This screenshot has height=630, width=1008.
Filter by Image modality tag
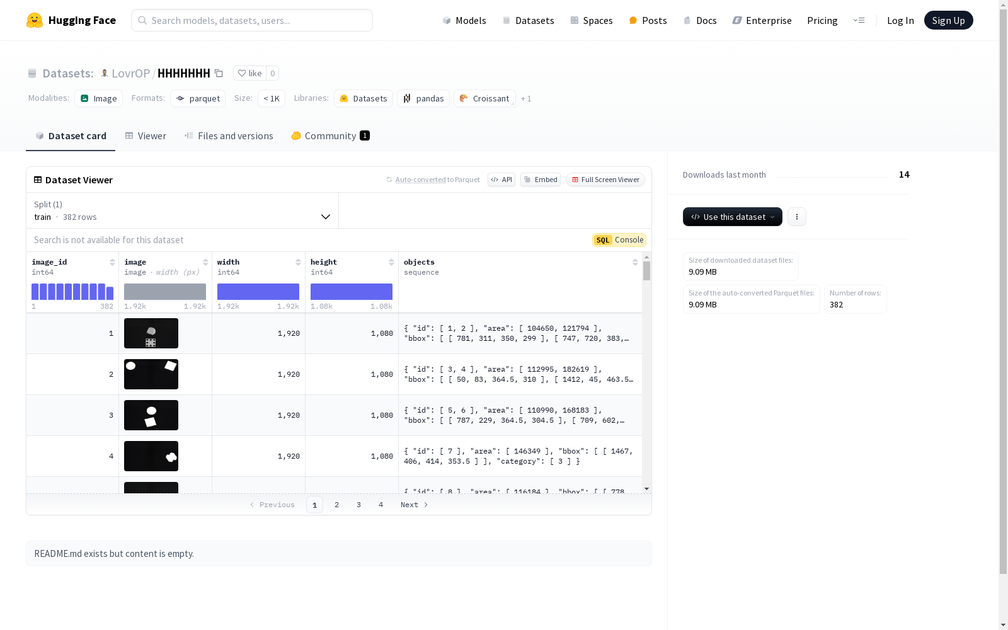[99, 98]
